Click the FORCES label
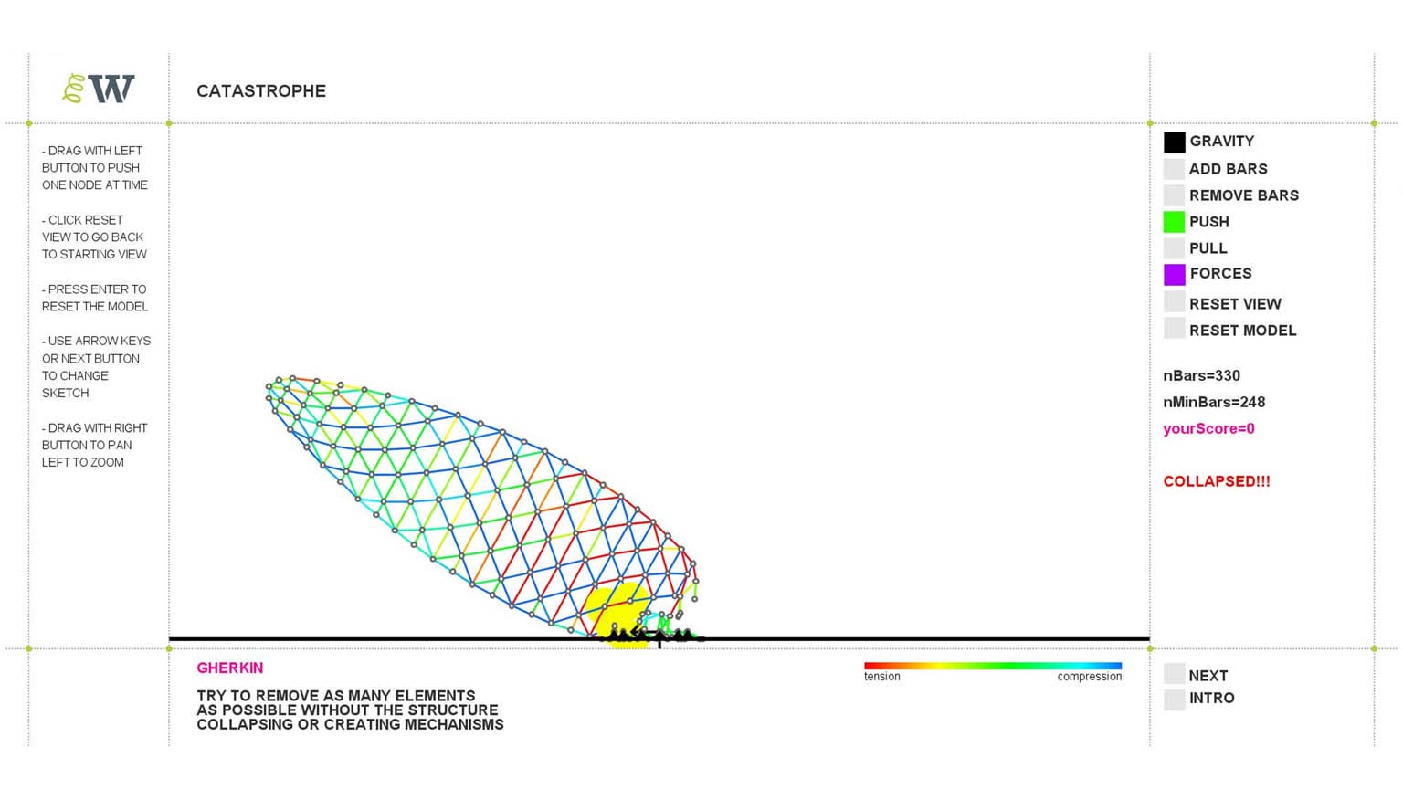Image resolution: width=1403 pixels, height=789 pixels. [1220, 274]
